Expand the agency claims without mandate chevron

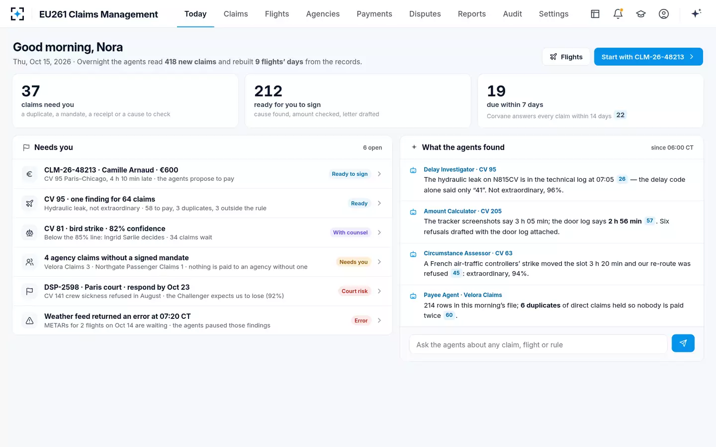coord(379,262)
